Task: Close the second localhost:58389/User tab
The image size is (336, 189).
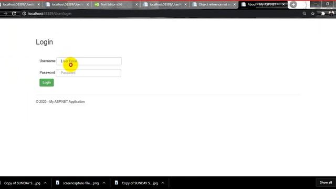Action: coord(88,5)
